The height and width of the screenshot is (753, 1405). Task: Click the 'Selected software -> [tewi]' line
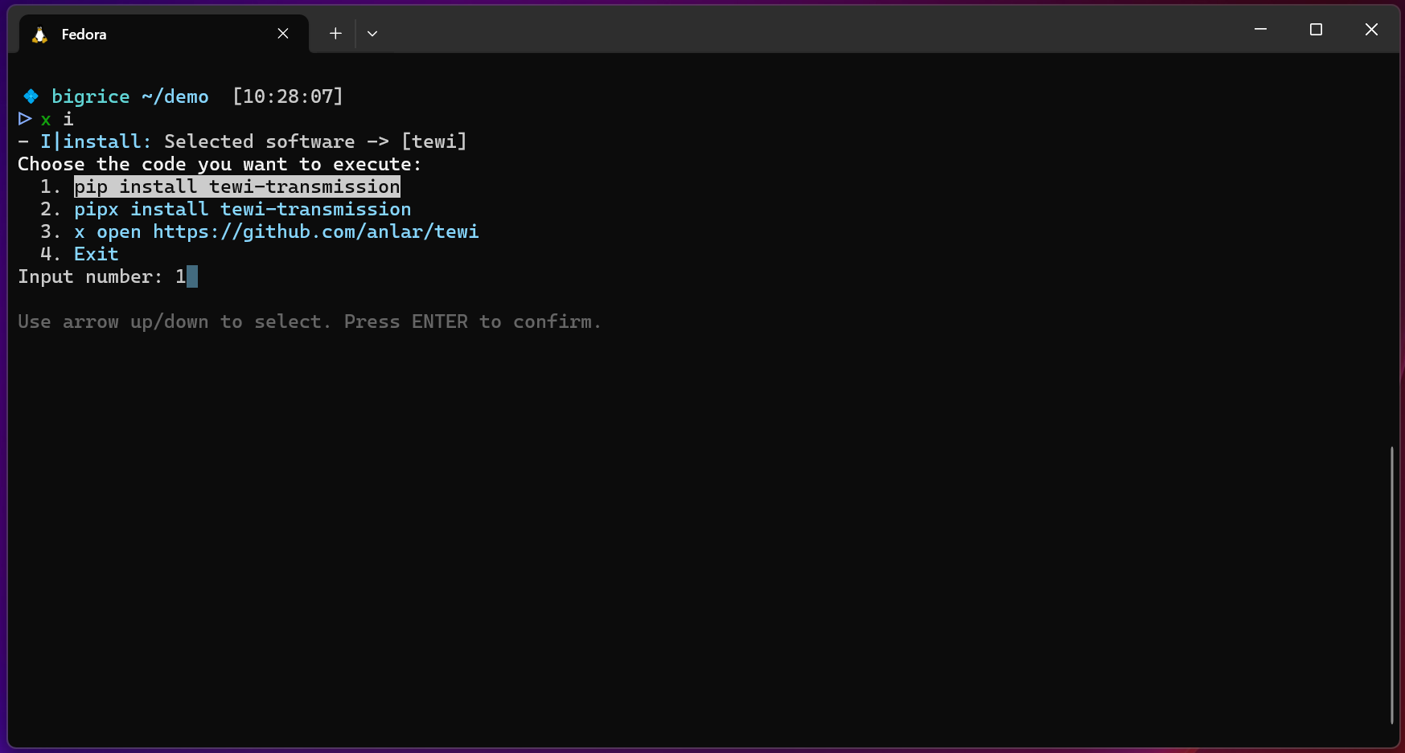[315, 141]
